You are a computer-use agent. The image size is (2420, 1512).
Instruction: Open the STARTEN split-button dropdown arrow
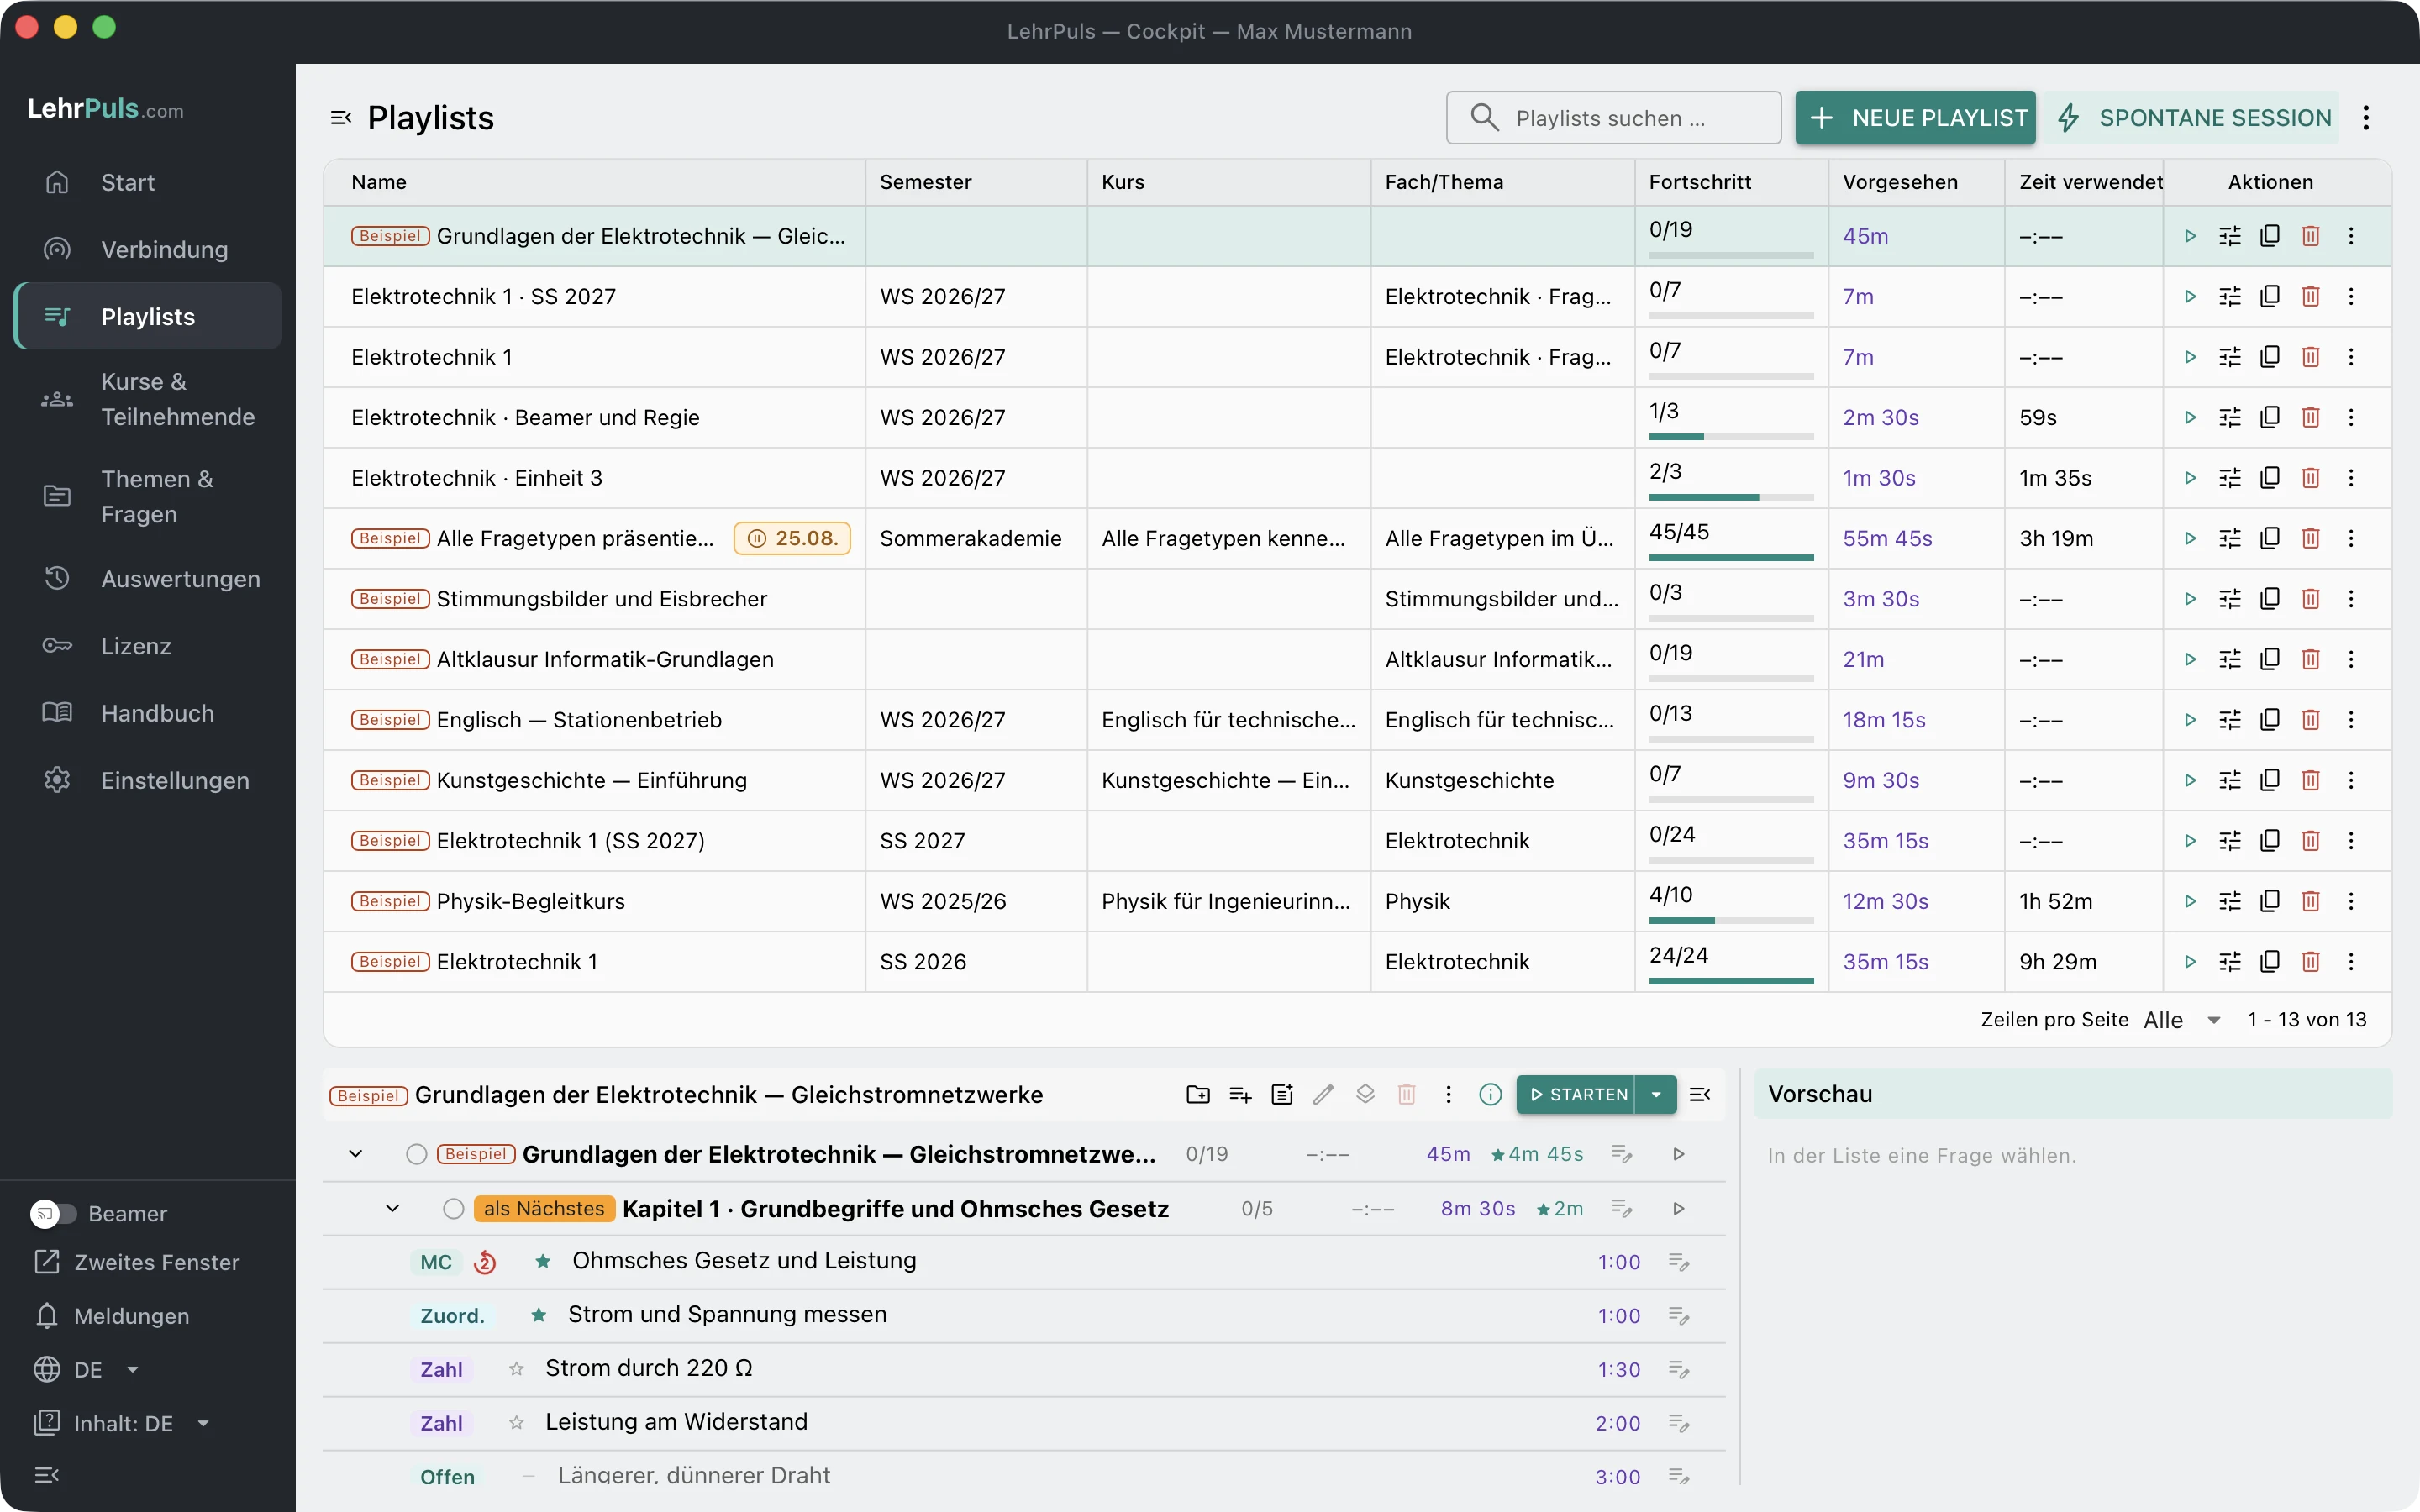(x=1656, y=1094)
